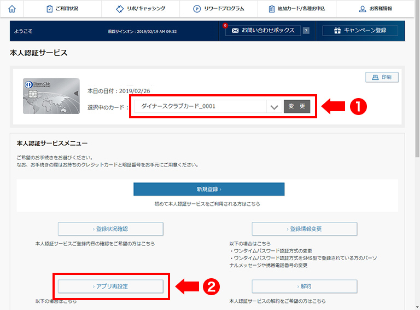Open the リボ/キャッシング menu

click(x=141, y=9)
